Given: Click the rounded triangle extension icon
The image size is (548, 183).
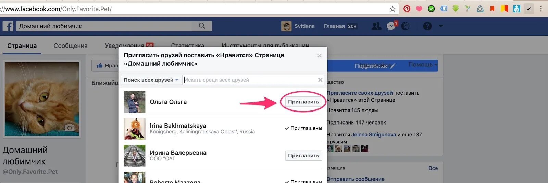Looking at the screenshot, I should 480,9.
